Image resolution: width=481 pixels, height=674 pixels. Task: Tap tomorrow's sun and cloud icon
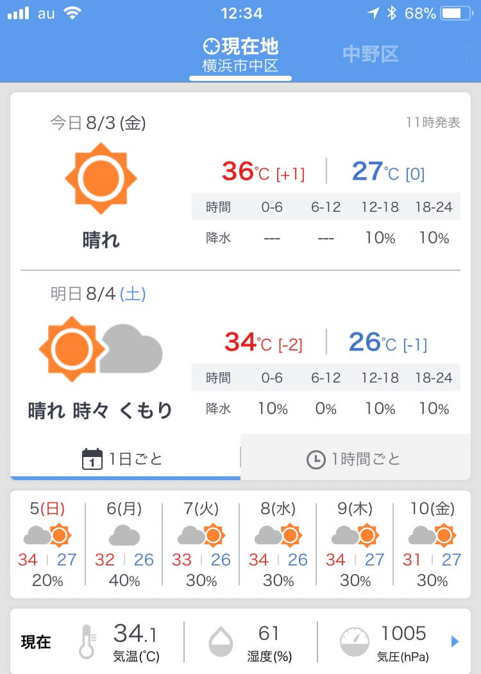tap(101, 349)
